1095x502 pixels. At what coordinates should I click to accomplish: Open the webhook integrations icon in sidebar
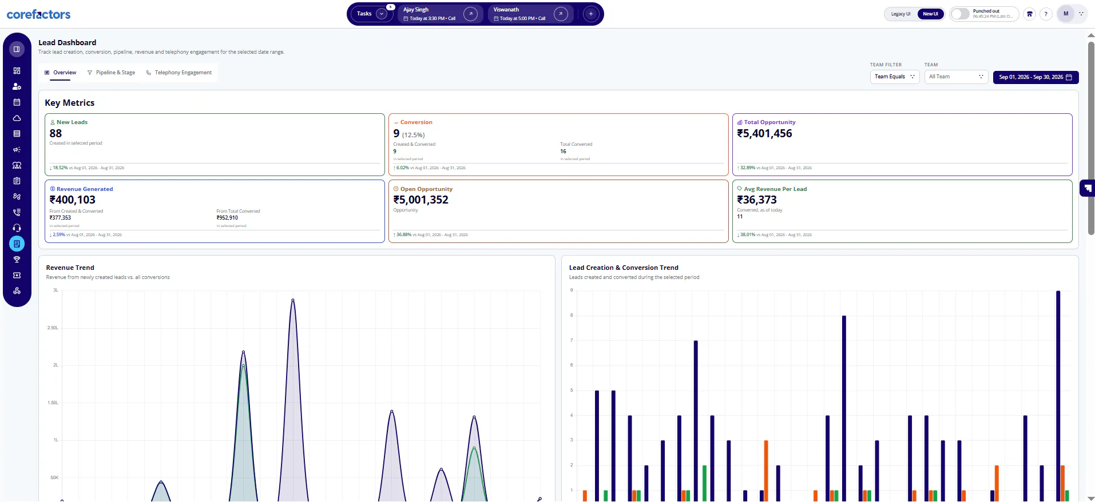click(x=17, y=291)
